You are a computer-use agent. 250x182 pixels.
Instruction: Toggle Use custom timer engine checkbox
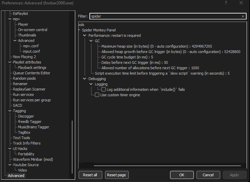tap(97, 95)
